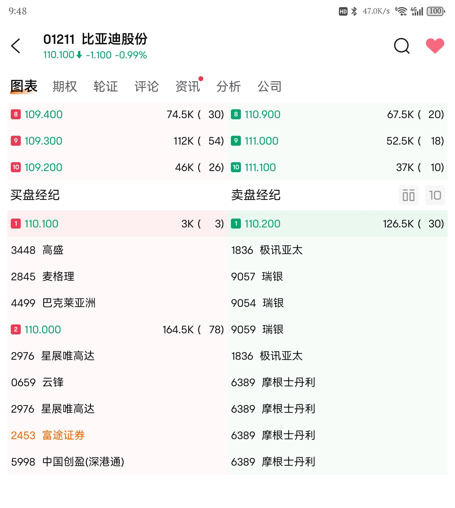This screenshot has height=508, width=455.
Task: Tap green level 1 badge at 110.200
Action: click(236, 223)
